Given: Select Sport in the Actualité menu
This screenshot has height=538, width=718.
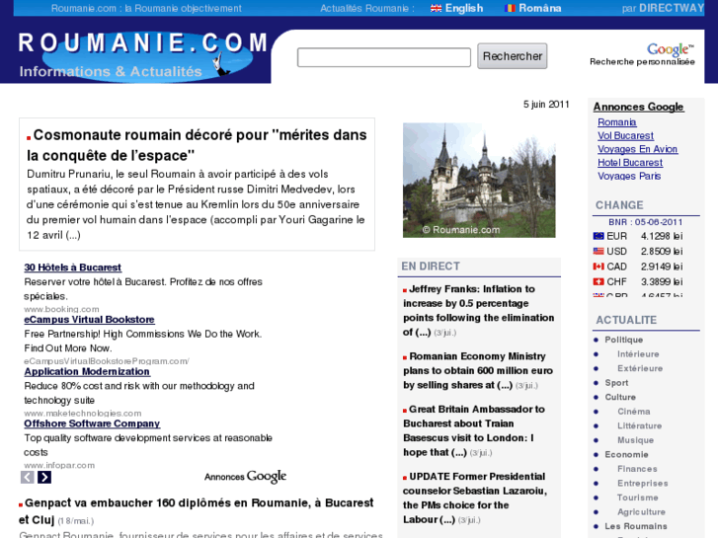Looking at the screenshot, I should tap(616, 383).
